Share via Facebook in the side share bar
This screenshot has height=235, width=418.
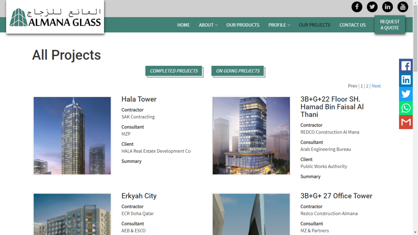[406, 66]
